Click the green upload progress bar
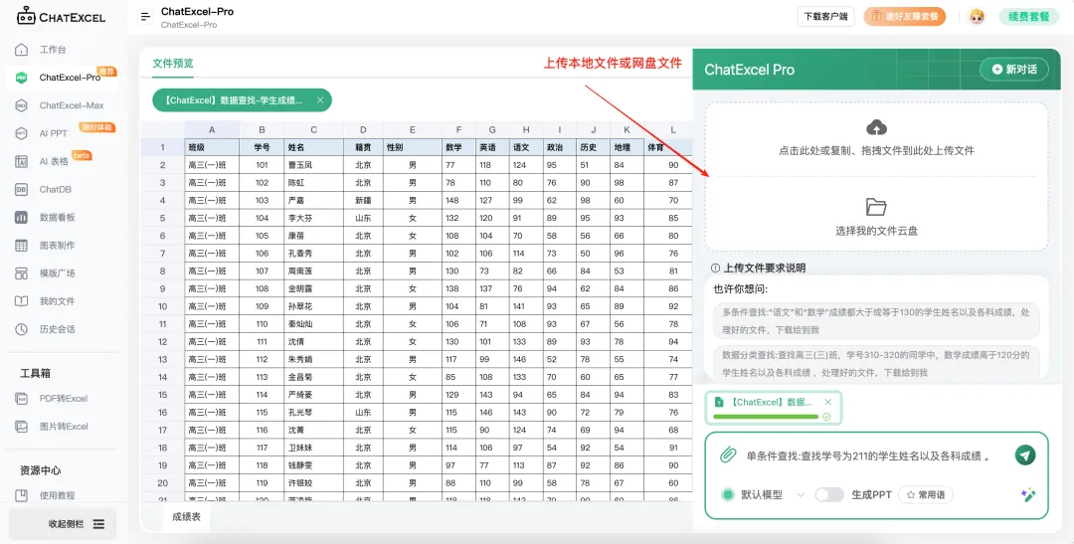The width and height of the screenshot is (1074, 544). pos(766,417)
